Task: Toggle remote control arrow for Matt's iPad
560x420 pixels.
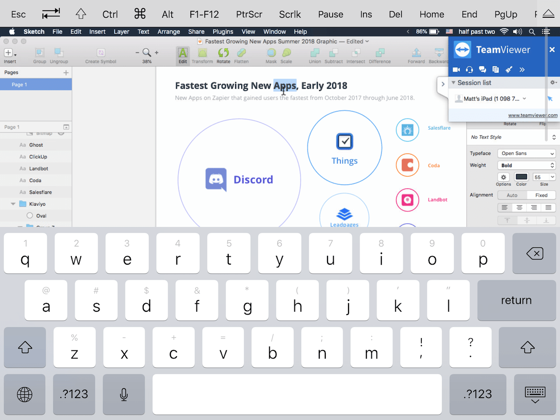Action: point(550,98)
